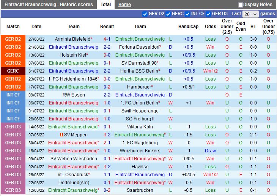This screenshot has height=196, width=277.
Task: Click the Swift Hesperange team name
Action: click(x=140, y=111)
